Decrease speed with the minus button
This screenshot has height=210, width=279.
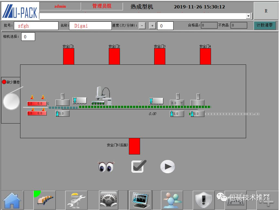(142, 26)
